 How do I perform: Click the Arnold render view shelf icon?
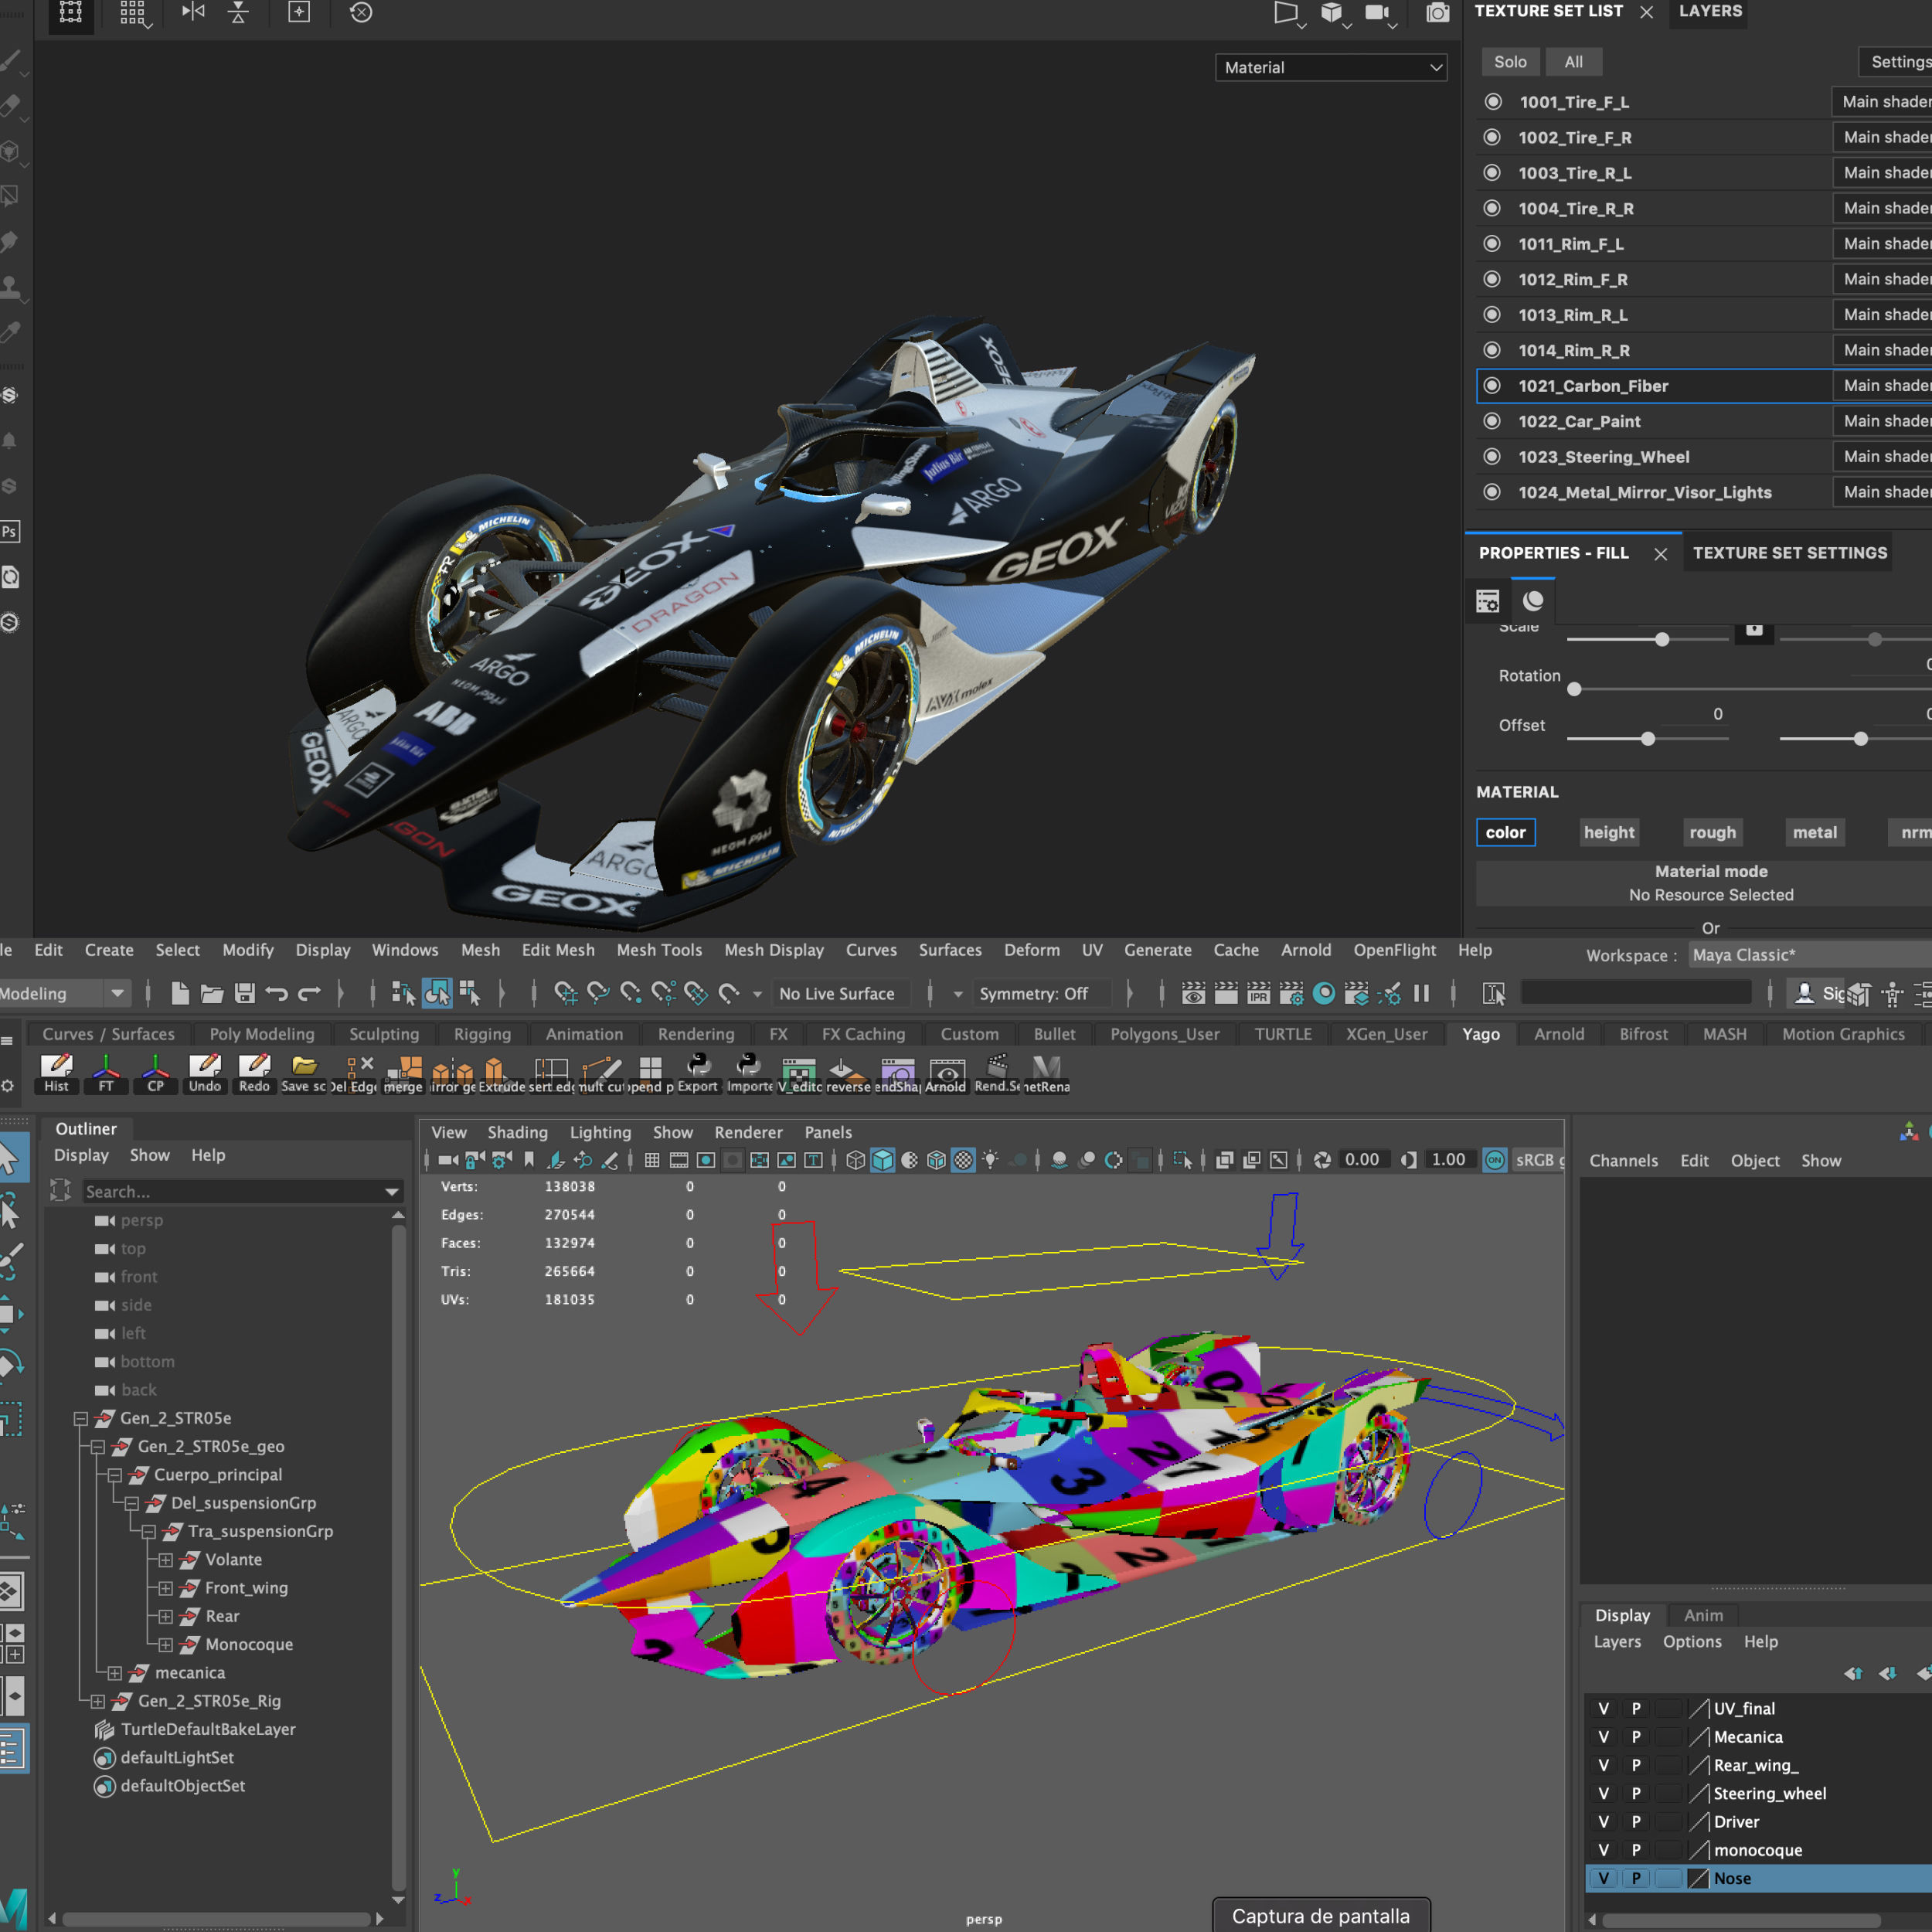coord(946,1071)
